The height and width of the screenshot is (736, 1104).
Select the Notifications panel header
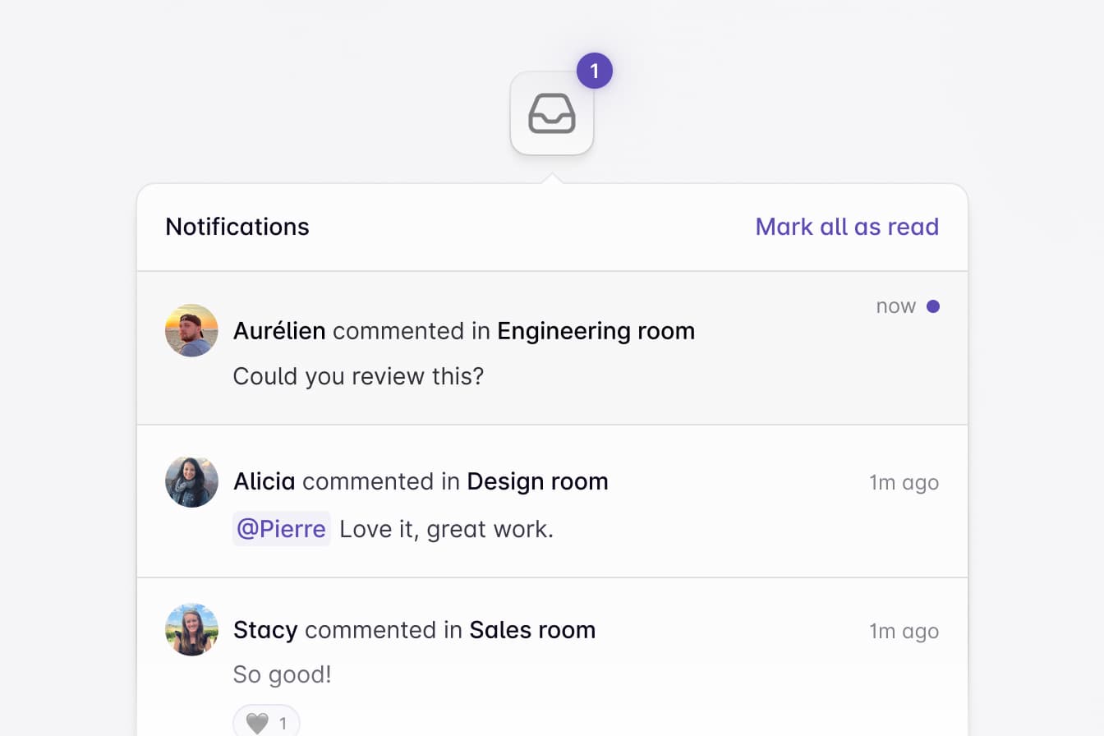237,227
